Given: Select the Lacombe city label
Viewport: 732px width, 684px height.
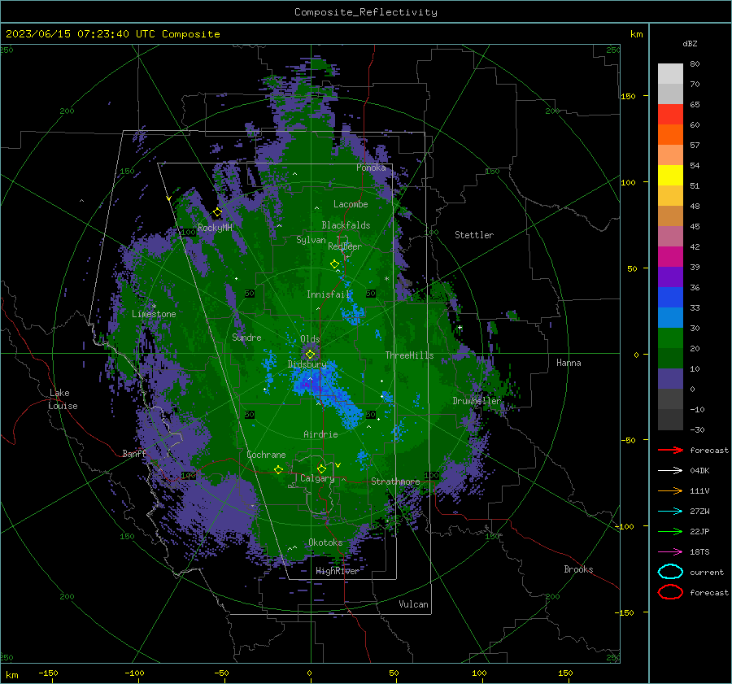Looking at the screenshot, I should click(351, 204).
